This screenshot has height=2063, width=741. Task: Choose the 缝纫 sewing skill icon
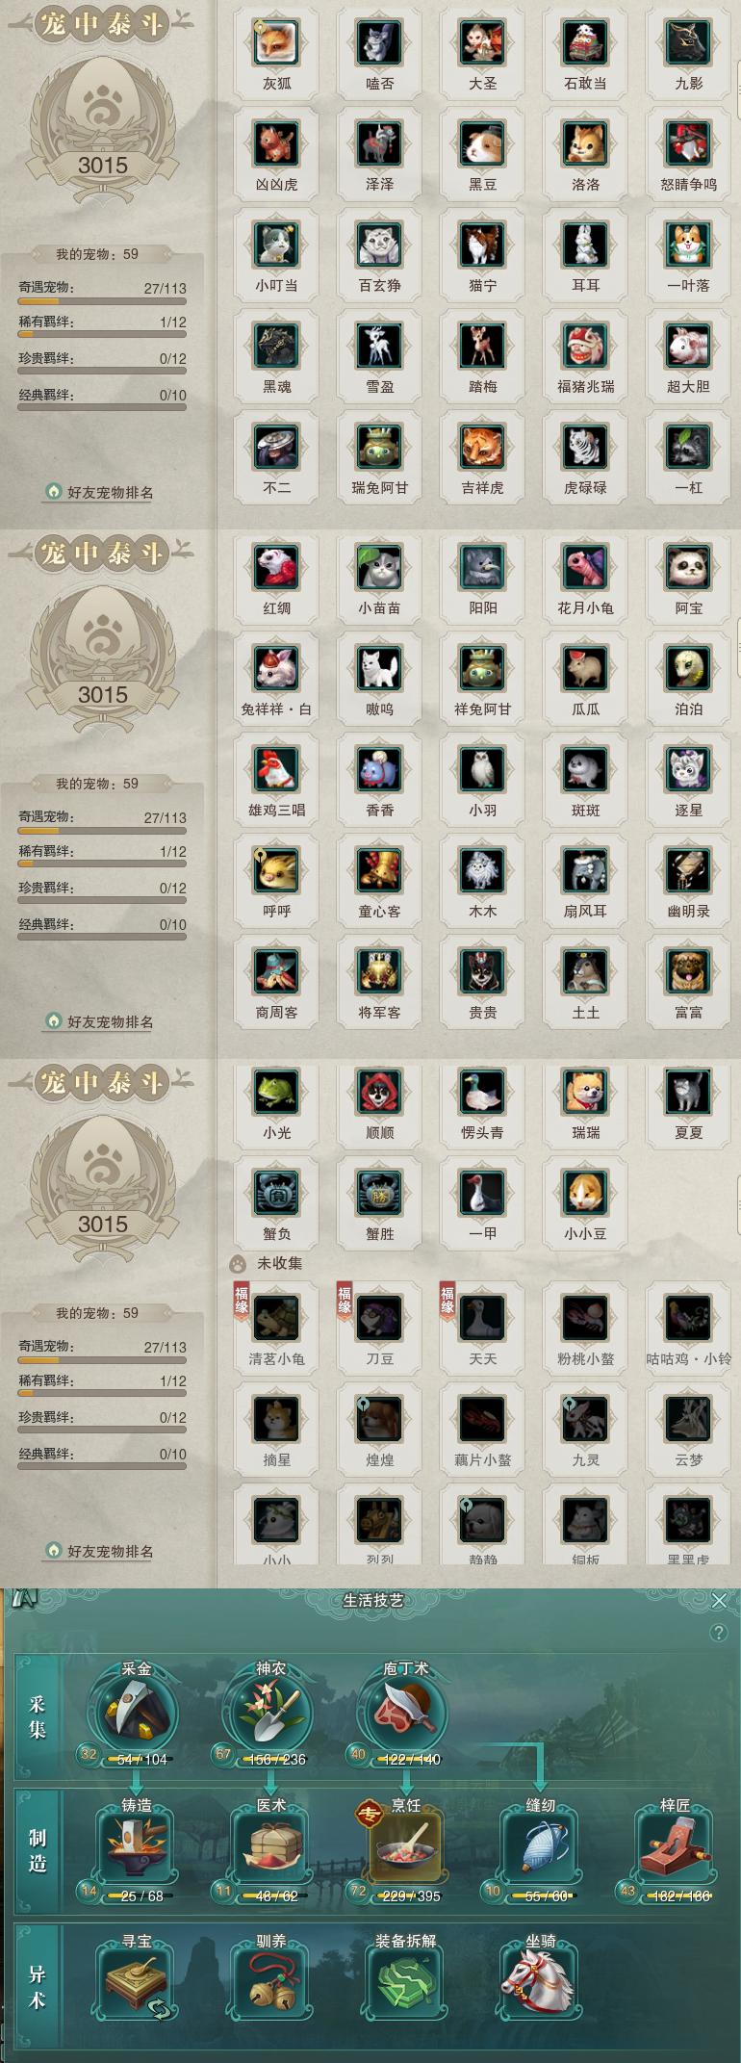pos(540,1847)
